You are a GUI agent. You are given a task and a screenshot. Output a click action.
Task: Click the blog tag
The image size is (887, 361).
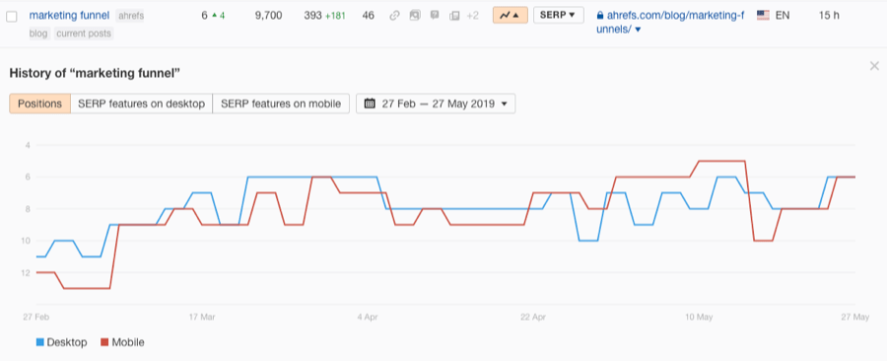[38, 34]
